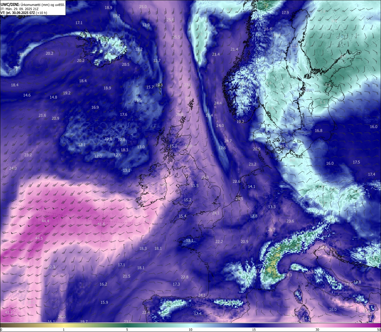Click the 44.5 value on the map
Viewport: 381px width, 332px height.
(x=39, y=238)
